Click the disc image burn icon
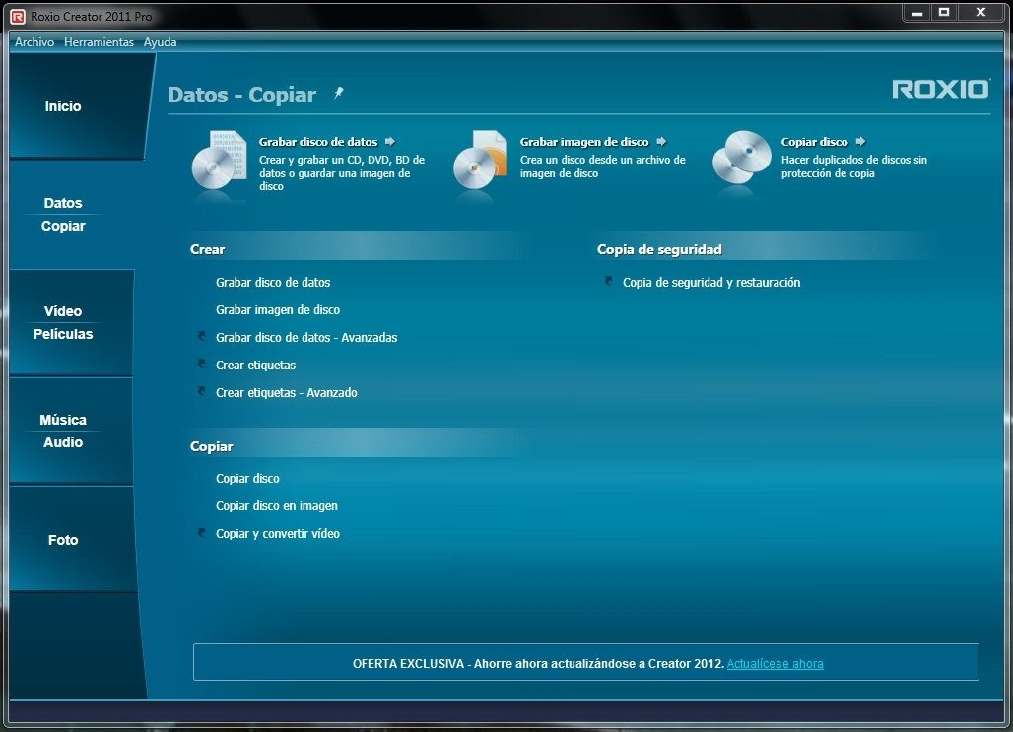The height and width of the screenshot is (732, 1013). (480, 161)
